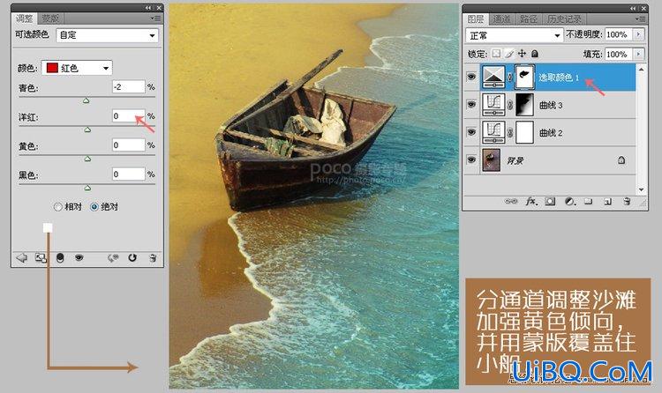Hide the 背景 layer

pyautogui.click(x=471, y=159)
